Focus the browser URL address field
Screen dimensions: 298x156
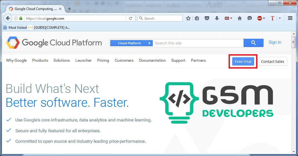tap(76, 18)
